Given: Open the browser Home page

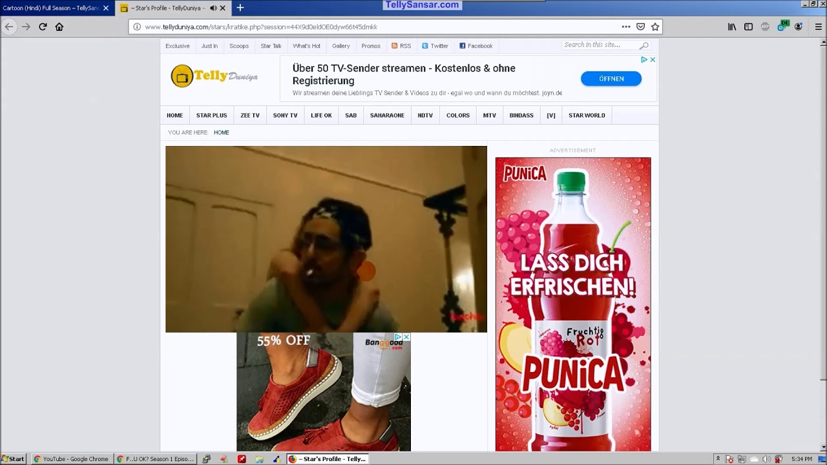Looking at the screenshot, I should (x=59, y=26).
